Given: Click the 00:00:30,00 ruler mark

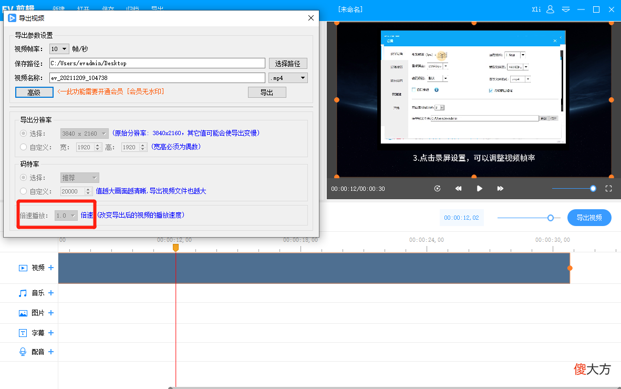Looking at the screenshot, I should [553, 240].
